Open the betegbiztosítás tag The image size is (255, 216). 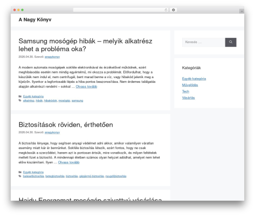pyautogui.click(x=55, y=176)
